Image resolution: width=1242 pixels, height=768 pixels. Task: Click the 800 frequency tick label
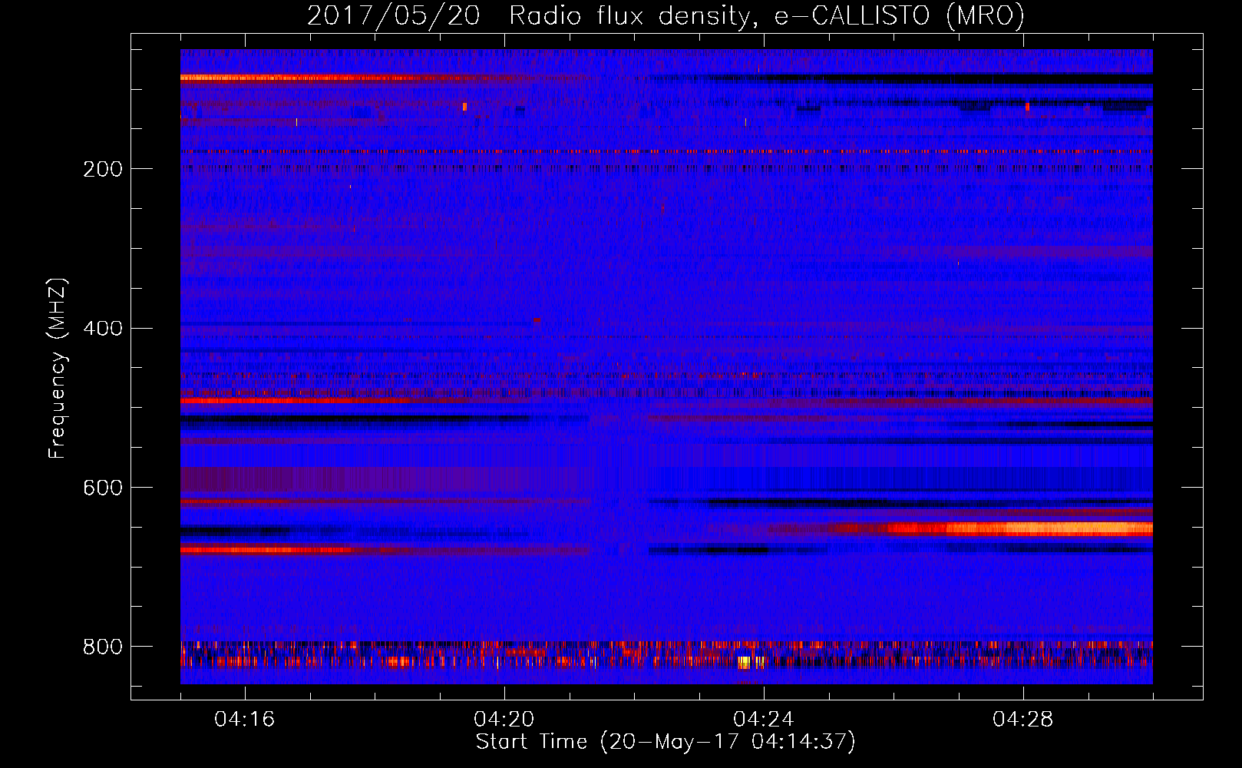coord(103,647)
